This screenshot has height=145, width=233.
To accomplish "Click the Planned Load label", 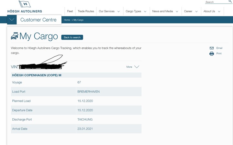I will click(21, 101).
